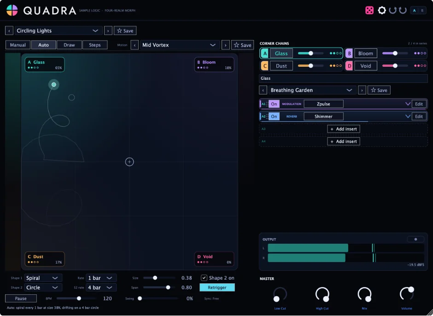Go to next preset after Circling Lights

click(x=108, y=31)
